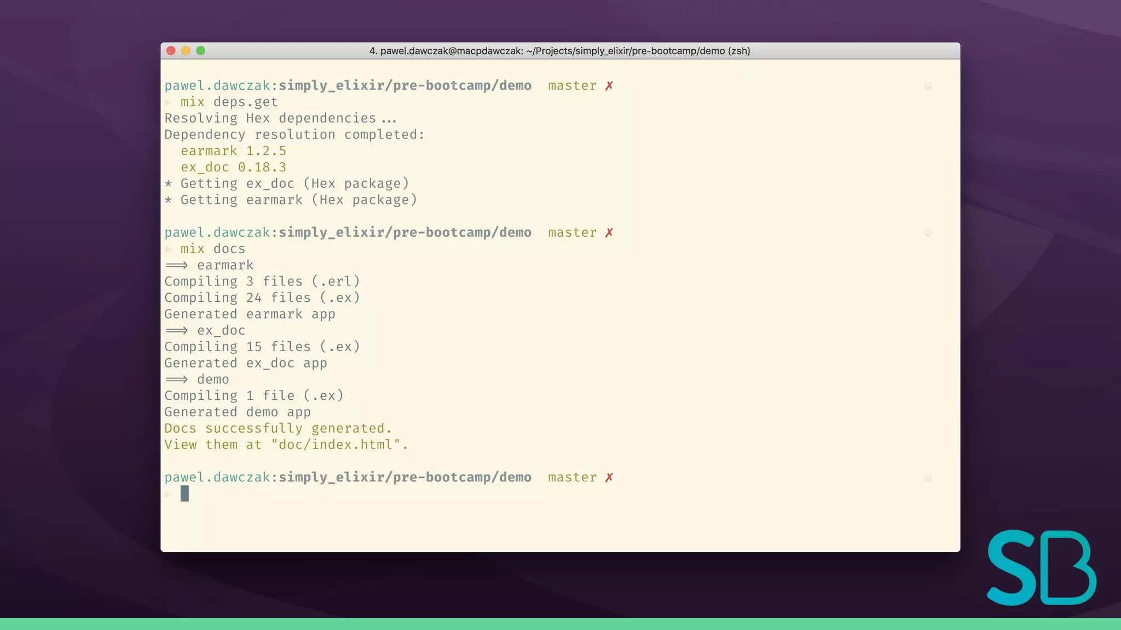
Task: Click the "Docs successfully generated." message
Action: [278, 428]
